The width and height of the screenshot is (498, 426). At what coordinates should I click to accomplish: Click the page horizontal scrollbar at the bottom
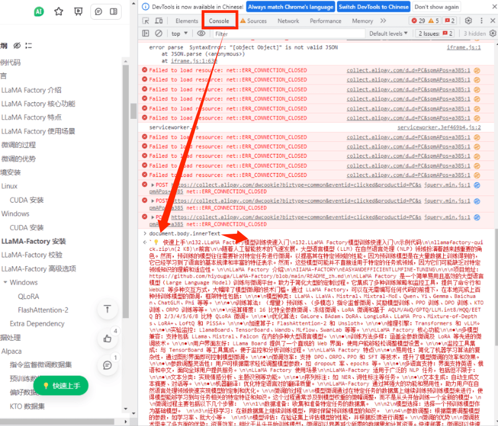click(x=57, y=422)
